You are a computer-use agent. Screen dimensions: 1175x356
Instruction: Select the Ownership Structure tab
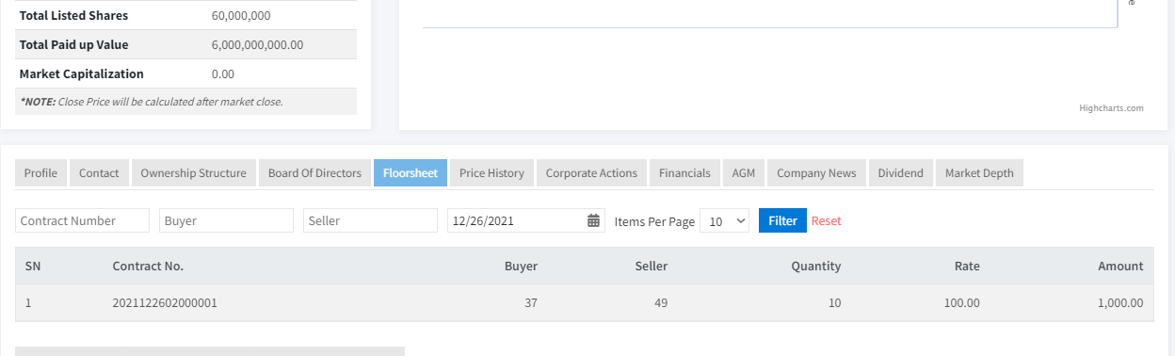tap(193, 173)
